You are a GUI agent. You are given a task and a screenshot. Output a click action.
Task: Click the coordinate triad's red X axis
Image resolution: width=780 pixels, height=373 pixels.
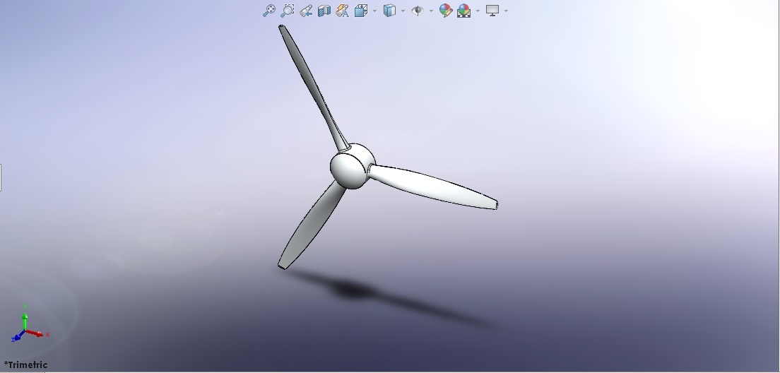tap(36, 333)
